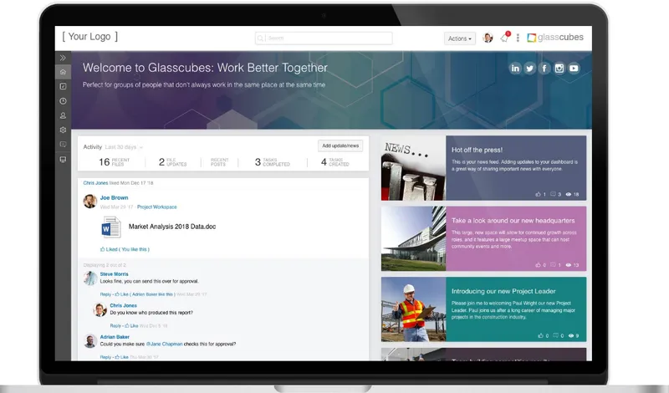The height and width of the screenshot is (393, 669).
Task: Open the Instagram social icon
Action: click(x=559, y=69)
